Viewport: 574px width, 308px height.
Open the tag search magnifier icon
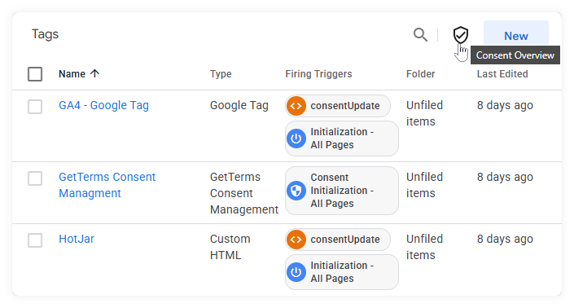(x=420, y=35)
